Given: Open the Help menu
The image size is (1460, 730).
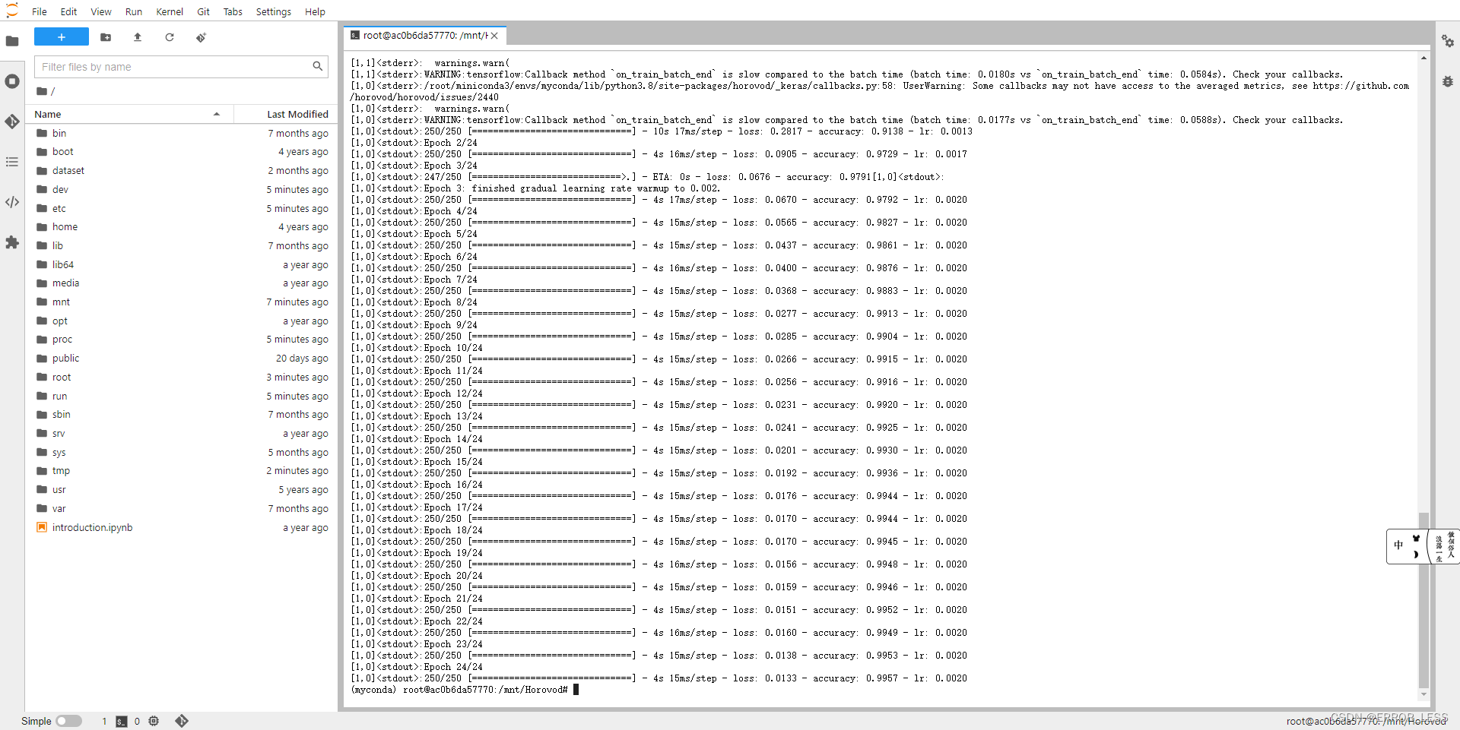Looking at the screenshot, I should [x=315, y=11].
